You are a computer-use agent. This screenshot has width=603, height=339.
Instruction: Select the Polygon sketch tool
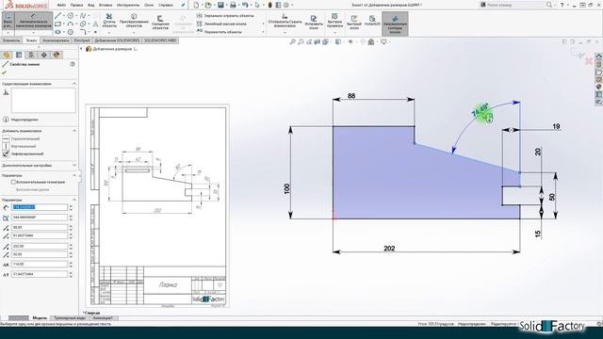71,32
